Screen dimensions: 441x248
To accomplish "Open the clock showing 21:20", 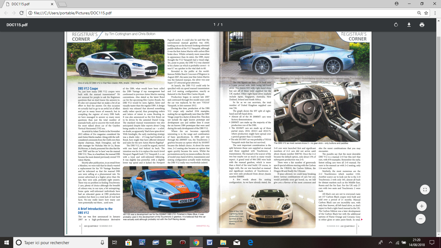I will pyautogui.click(x=417, y=242).
